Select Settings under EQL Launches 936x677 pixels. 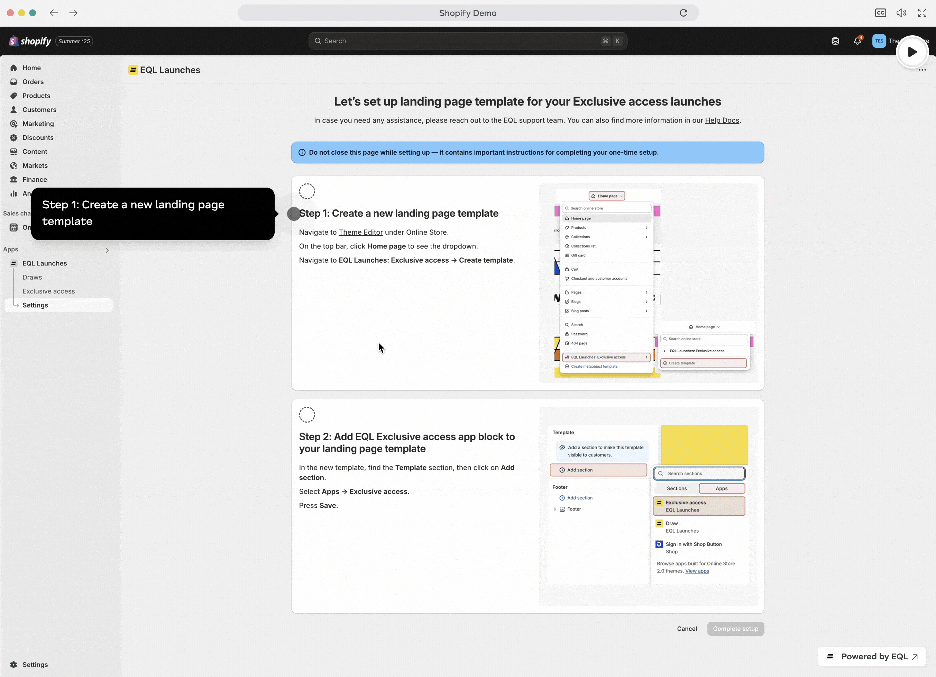pyautogui.click(x=58, y=305)
